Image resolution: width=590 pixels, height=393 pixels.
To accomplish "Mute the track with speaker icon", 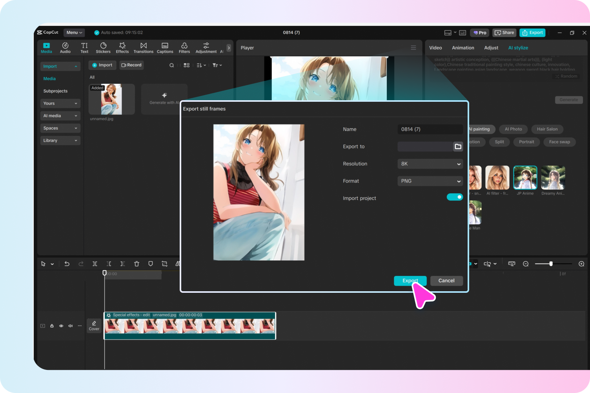I will pyautogui.click(x=71, y=326).
